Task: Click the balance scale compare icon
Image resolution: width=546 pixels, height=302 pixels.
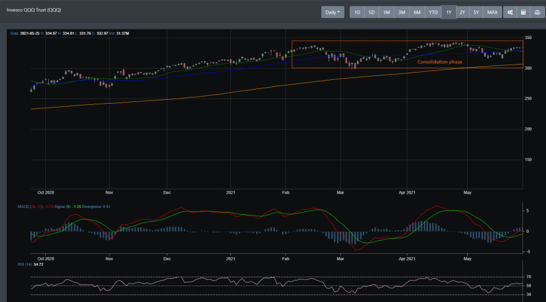Action: pos(537,12)
